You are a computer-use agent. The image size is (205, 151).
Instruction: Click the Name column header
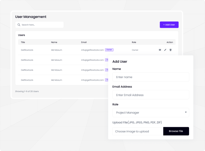coord(54,42)
